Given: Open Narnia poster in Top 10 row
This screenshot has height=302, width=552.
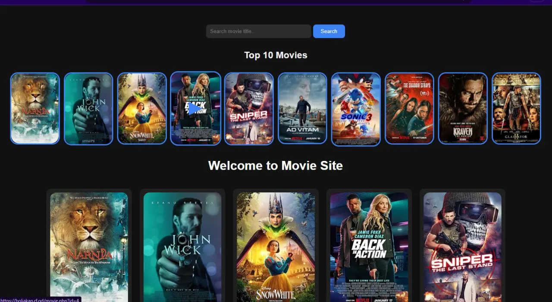Looking at the screenshot, I should tap(35, 108).
